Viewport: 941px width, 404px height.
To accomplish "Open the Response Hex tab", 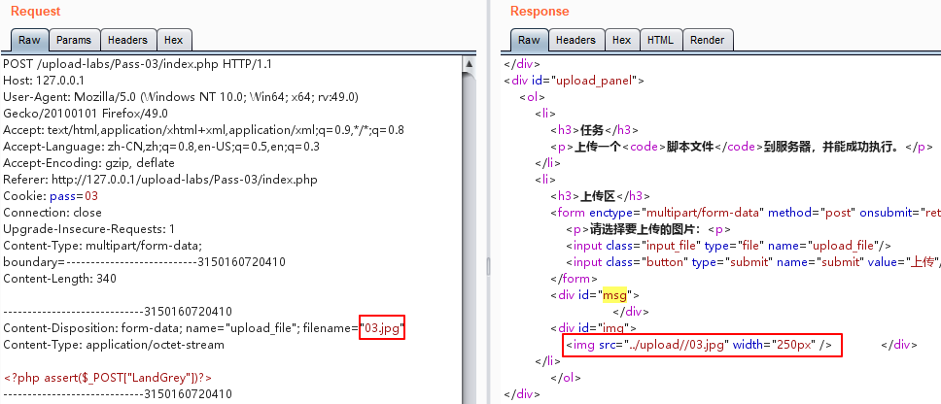I will pos(621,40).
